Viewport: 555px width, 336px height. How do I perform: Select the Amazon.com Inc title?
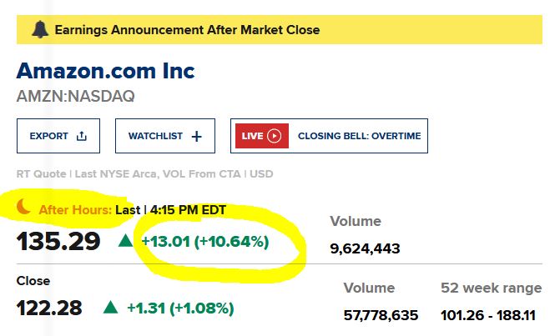(x=106, y=70)
